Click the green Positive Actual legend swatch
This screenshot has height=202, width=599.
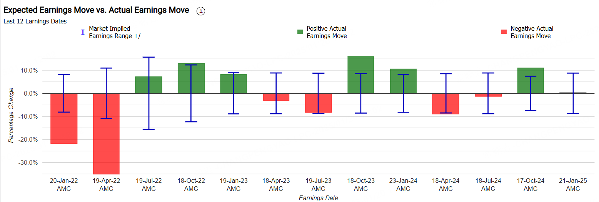[300, 32]
